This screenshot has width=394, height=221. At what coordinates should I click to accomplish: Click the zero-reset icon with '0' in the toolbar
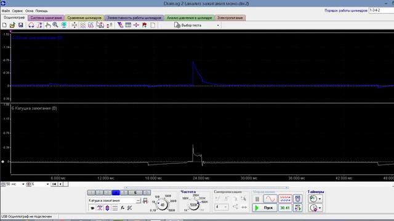[x=110, y=25]
